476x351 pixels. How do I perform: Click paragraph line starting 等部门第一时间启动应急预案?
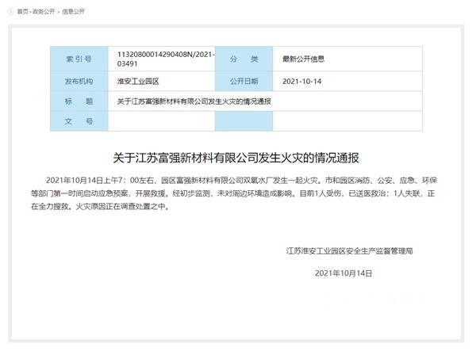[232, 193]
